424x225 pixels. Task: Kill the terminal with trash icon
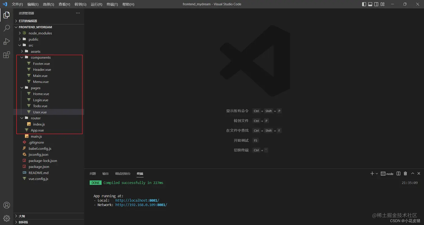(405, 173)
